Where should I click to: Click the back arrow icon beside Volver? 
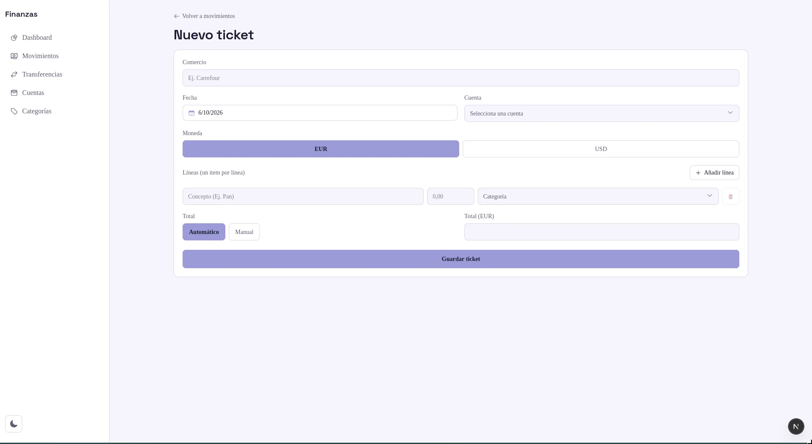tap(177, 16)
